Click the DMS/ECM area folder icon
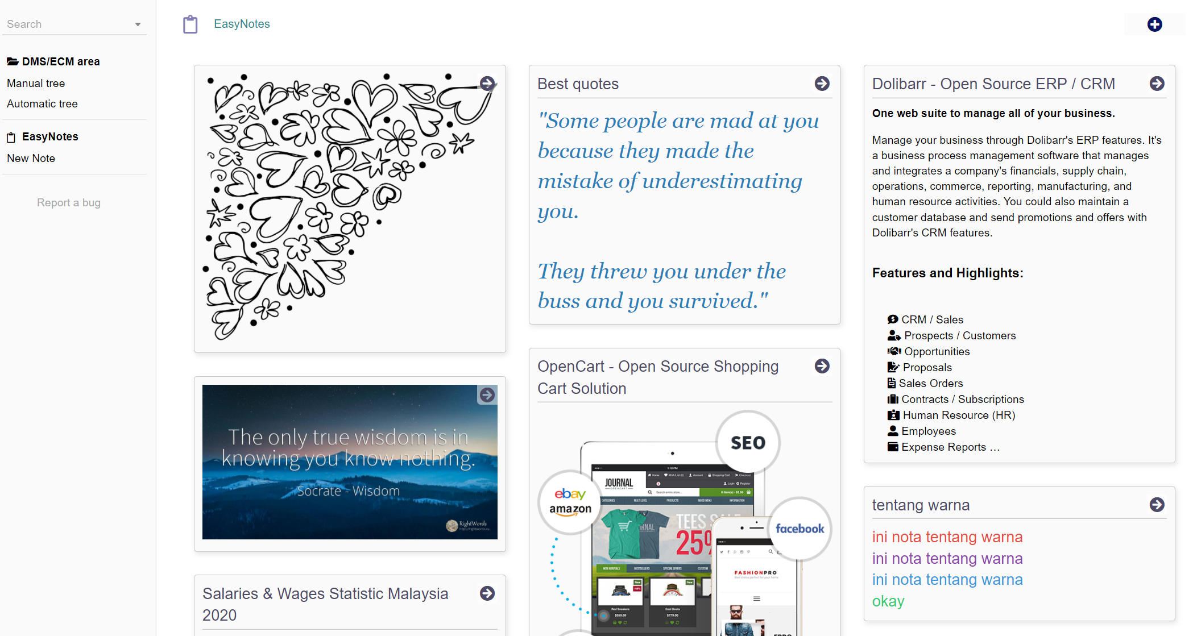The image size is (1197, 636). coord(13,61)
